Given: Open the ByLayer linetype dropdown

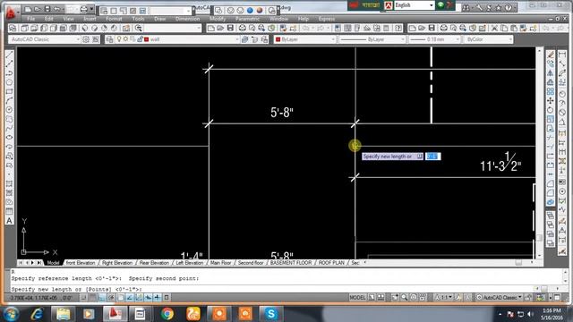Looking at the screenshot, I should click(372, 39).
